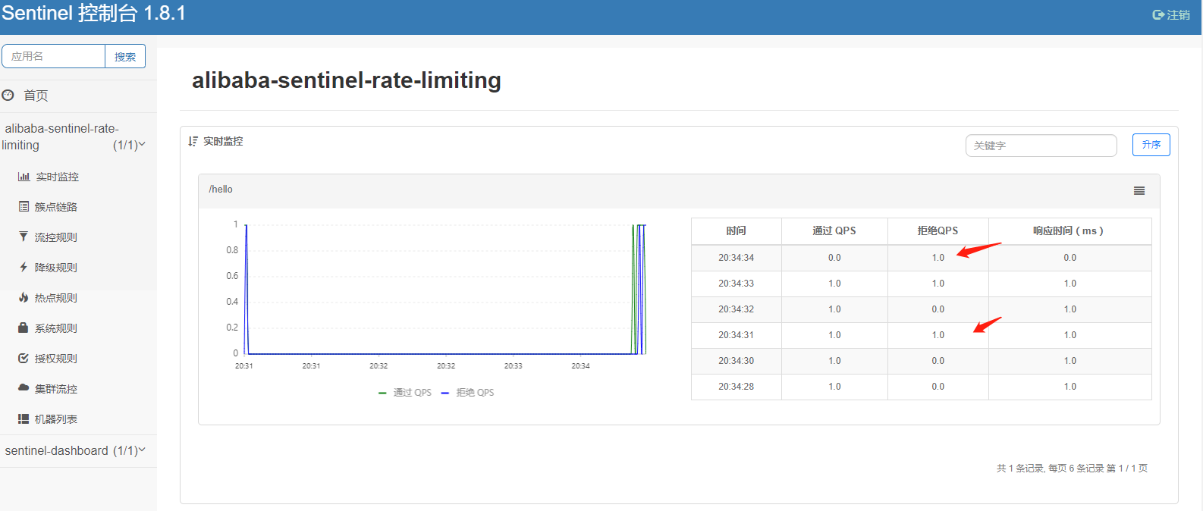Click the sort icon beside 实时监控 heading

point(193,141)
